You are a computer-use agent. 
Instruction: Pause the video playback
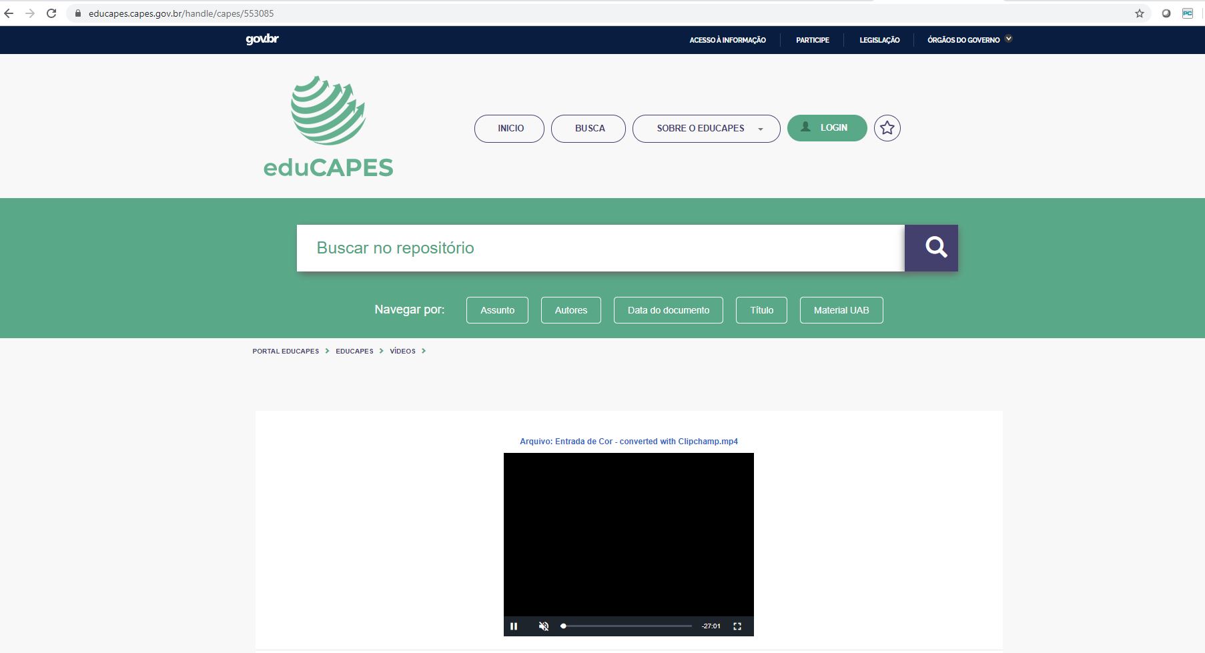[514, 626]
